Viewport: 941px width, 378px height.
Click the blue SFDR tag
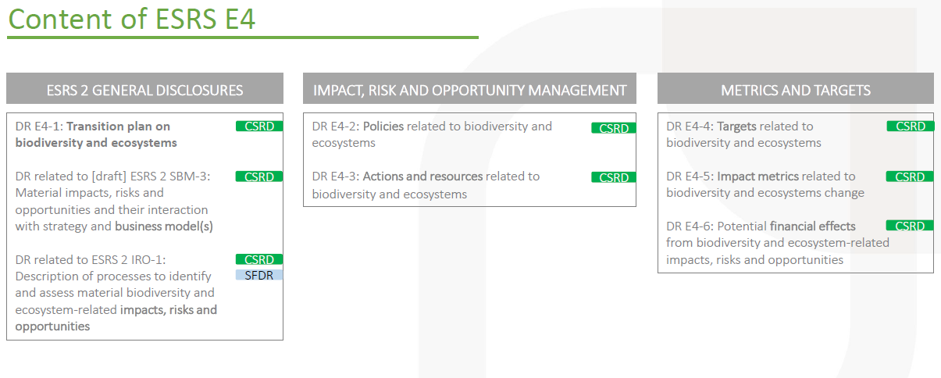click(x=259, y=275)
